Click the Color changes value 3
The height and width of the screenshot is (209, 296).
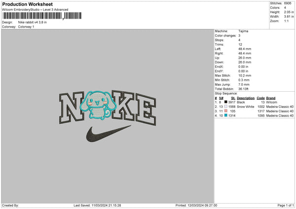pos(239,35)
